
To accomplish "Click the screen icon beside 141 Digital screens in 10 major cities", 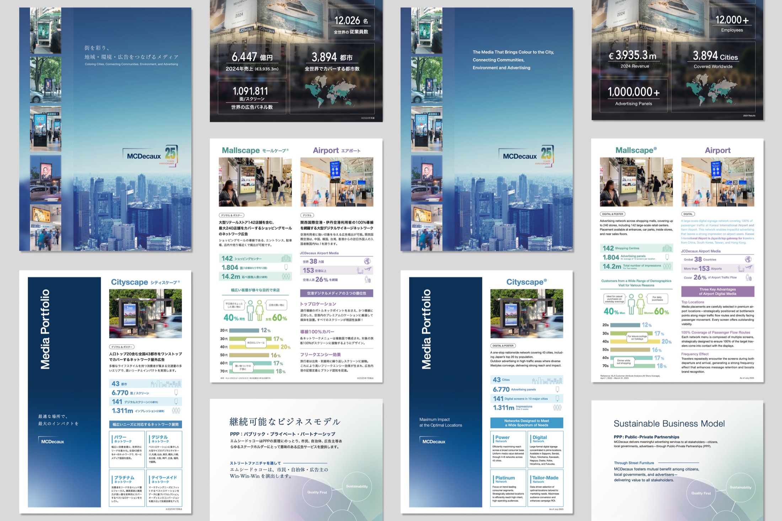I will point(557,399).
